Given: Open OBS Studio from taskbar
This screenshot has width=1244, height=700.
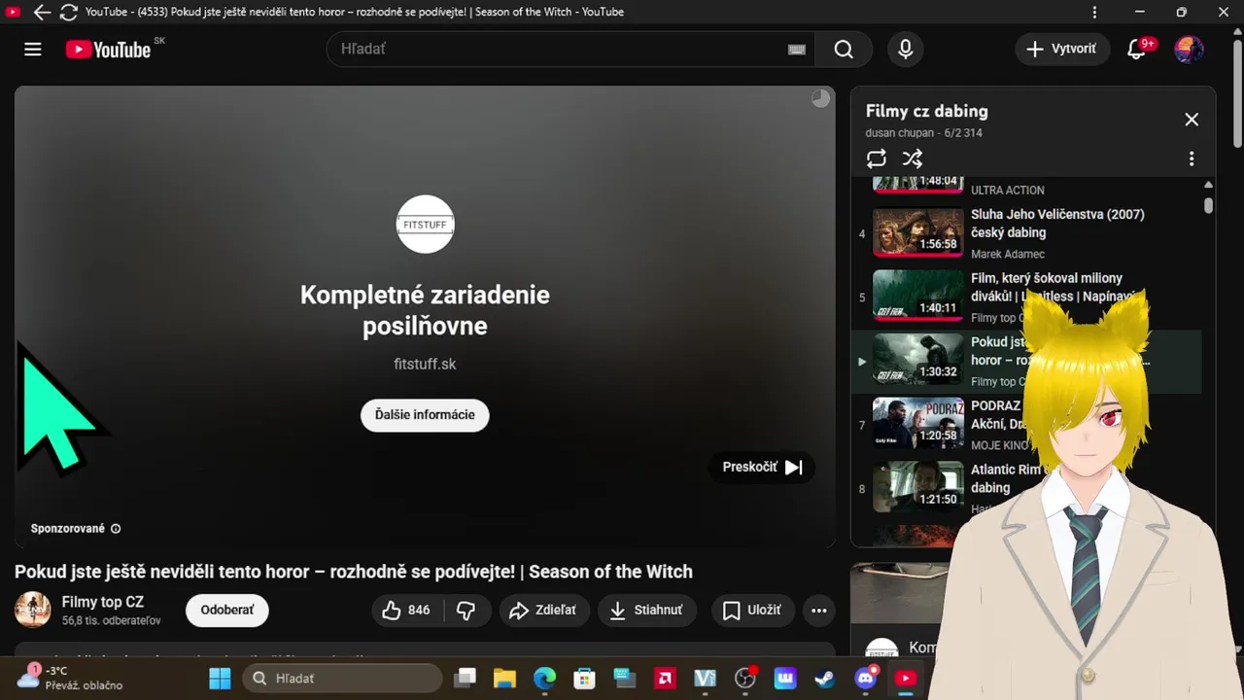Looking at the screenshot, I should (745, 678).
